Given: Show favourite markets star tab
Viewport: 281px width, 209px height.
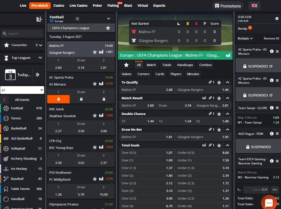Looking at the screenshot, I should tap(126, 65).
